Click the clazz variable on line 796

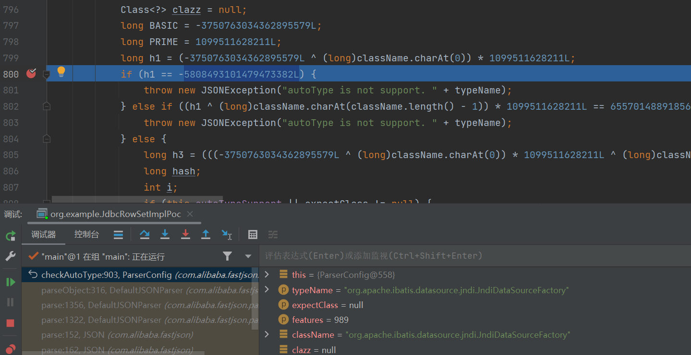186,10
